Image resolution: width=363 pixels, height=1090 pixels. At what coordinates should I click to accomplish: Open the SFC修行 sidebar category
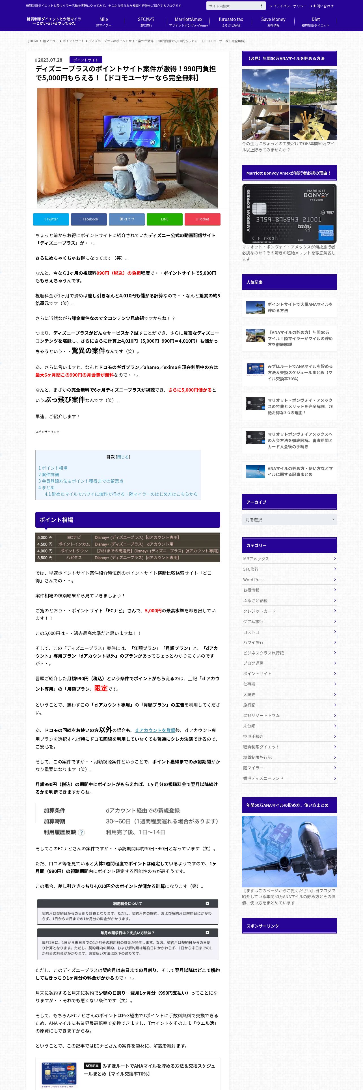tap(289, 569)
